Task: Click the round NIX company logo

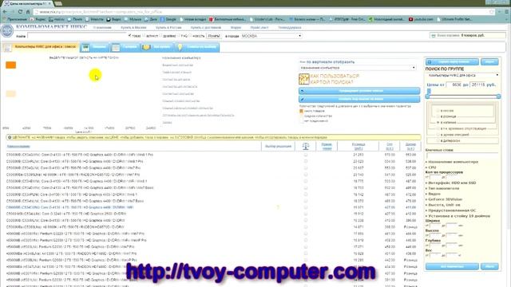Action: click(7, 31)
